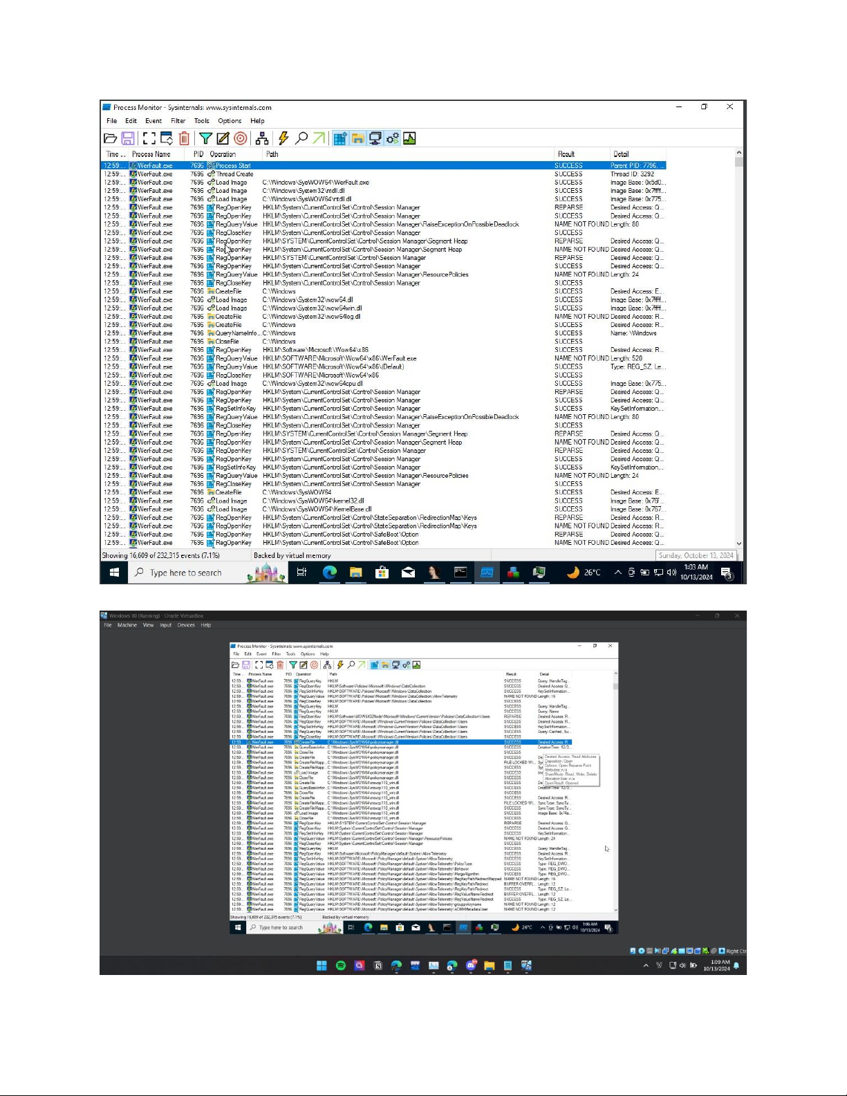
Task: Open Spotify from the host Windows 11 taskbar
Action: pyautogui.click(x=341, y=965)
